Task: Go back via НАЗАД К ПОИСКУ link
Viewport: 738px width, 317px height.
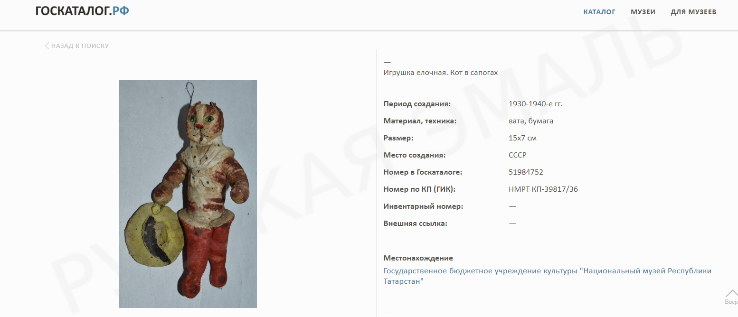Action: 80,46
